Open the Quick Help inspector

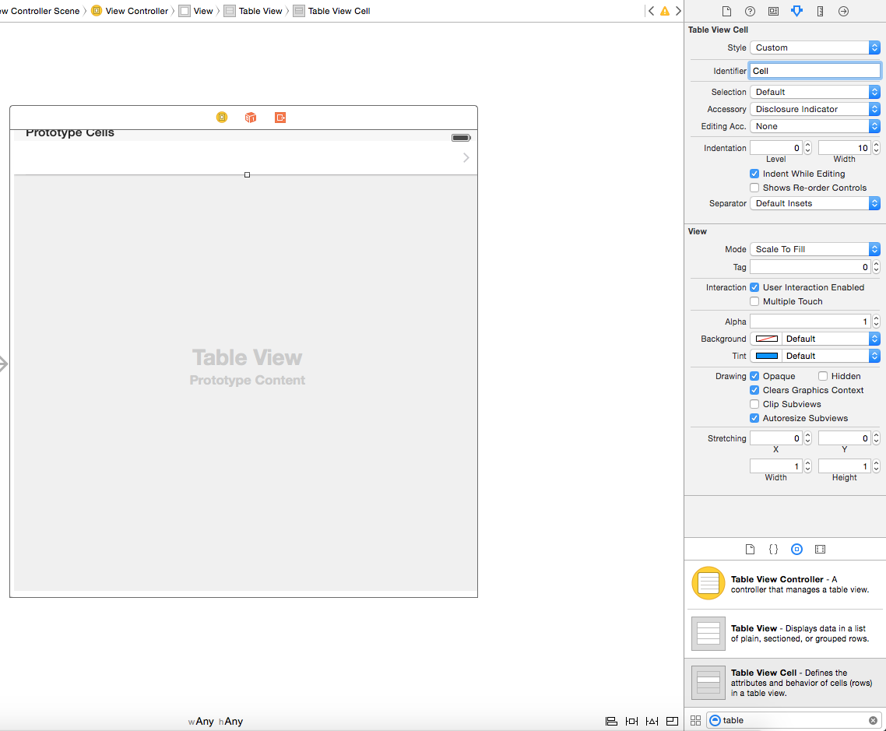[750, 12]
